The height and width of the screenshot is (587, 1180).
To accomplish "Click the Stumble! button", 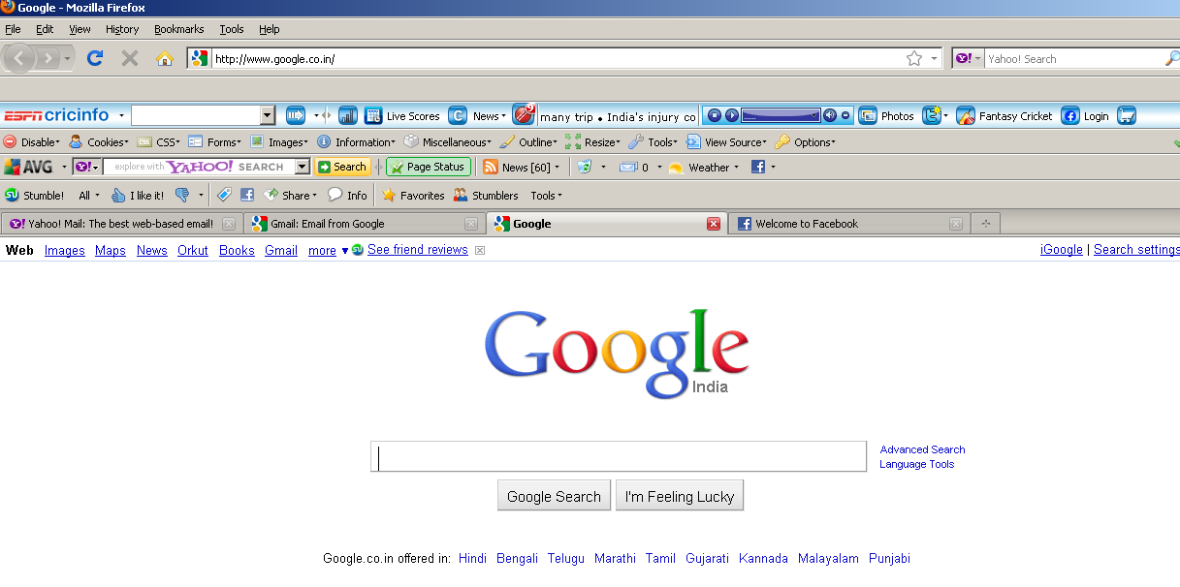I will pyautogui.click(x=35, y=195).
